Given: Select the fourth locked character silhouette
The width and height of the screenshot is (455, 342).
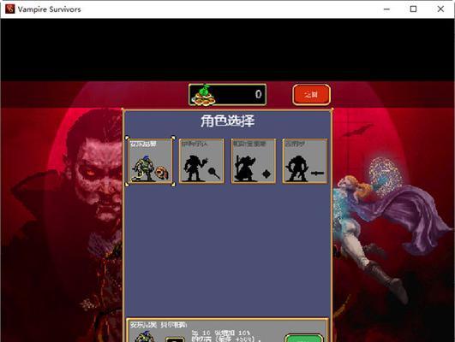Looking at the screenshot, I should (305, 161).
